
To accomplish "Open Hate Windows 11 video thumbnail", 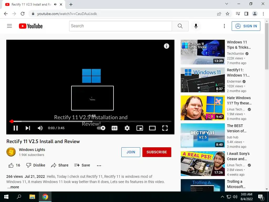I will [203, 108].
